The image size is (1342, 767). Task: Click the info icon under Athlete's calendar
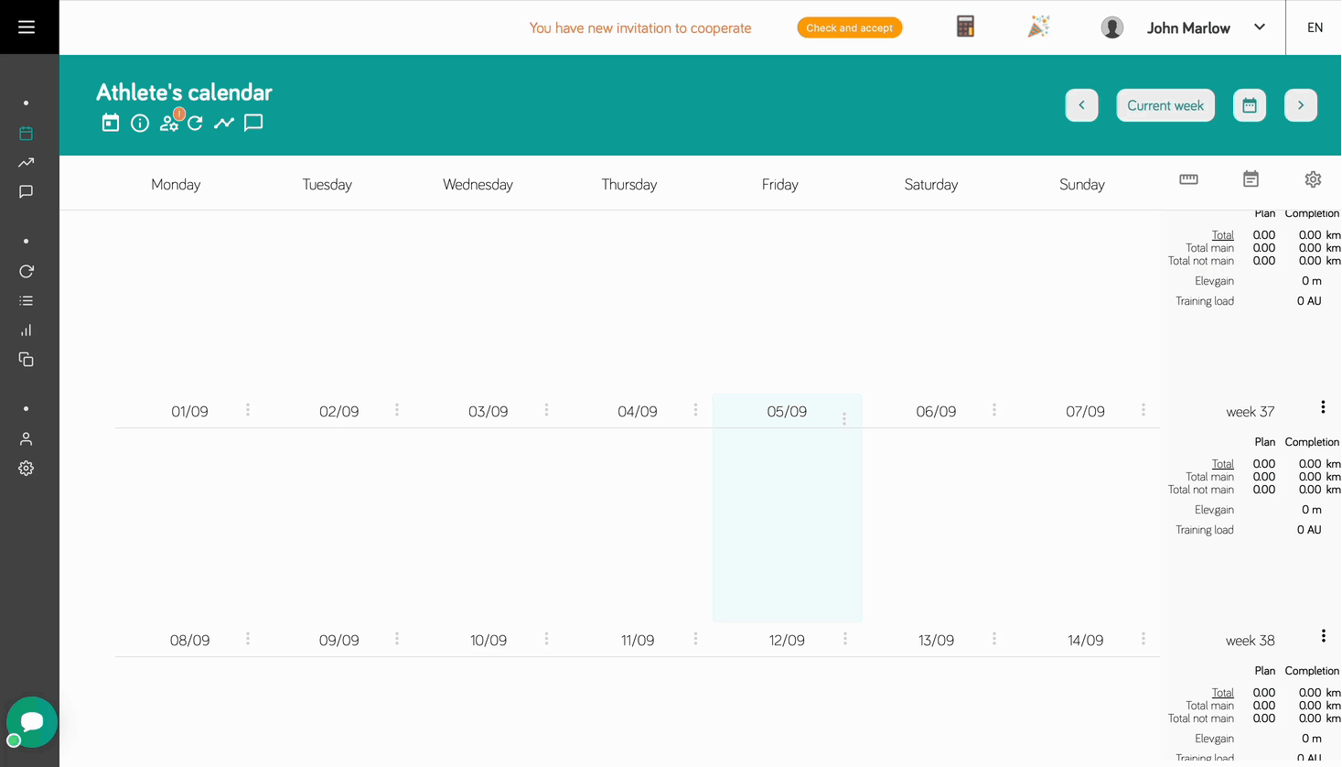140,124
